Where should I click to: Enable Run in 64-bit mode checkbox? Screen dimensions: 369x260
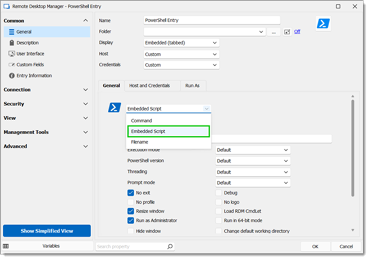[218, 221]
